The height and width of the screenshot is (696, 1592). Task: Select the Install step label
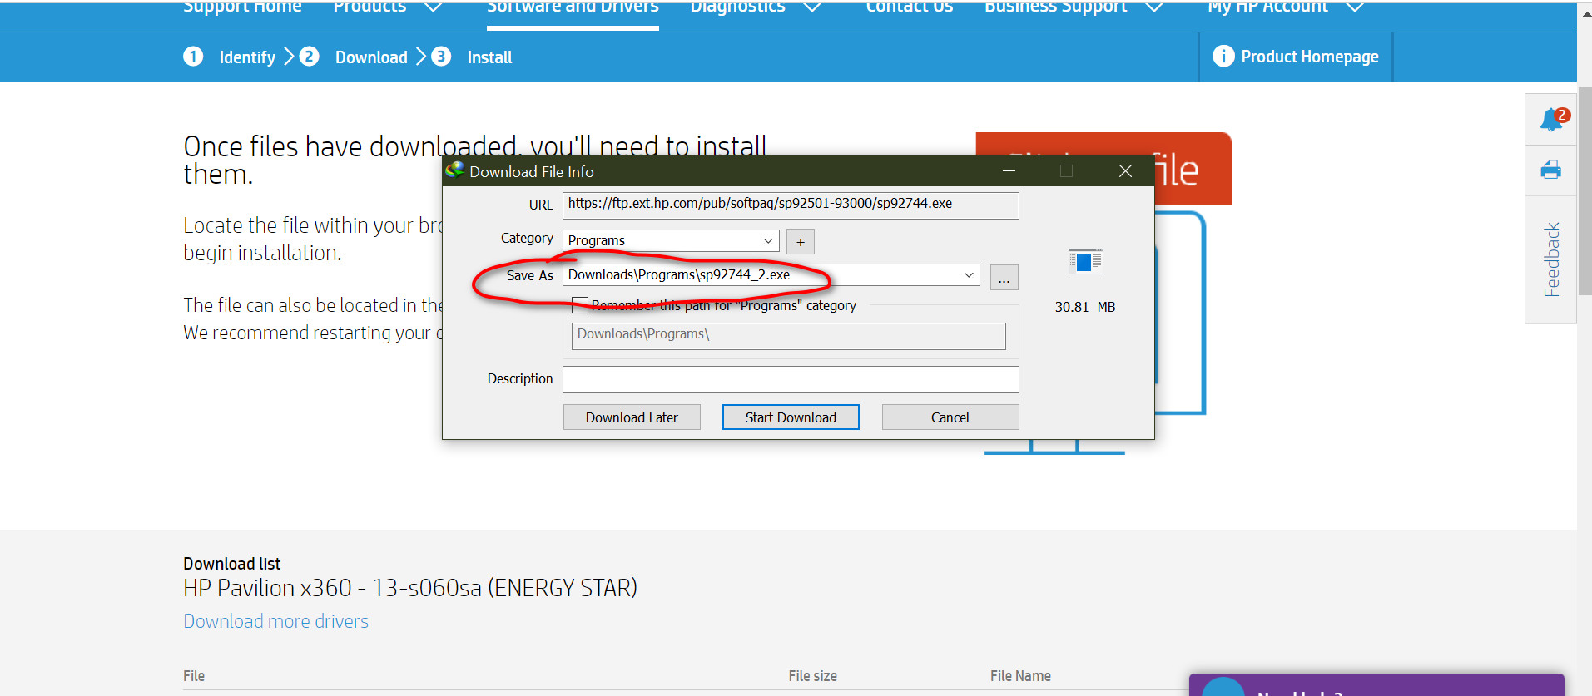point(489,57)
